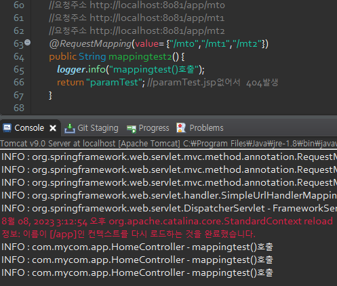
Task: Click line number 68 in the gutter
Action: click(x=19, y=108)
